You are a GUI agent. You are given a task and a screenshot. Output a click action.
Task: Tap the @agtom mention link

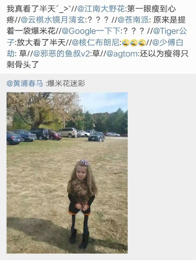point(122,54)
